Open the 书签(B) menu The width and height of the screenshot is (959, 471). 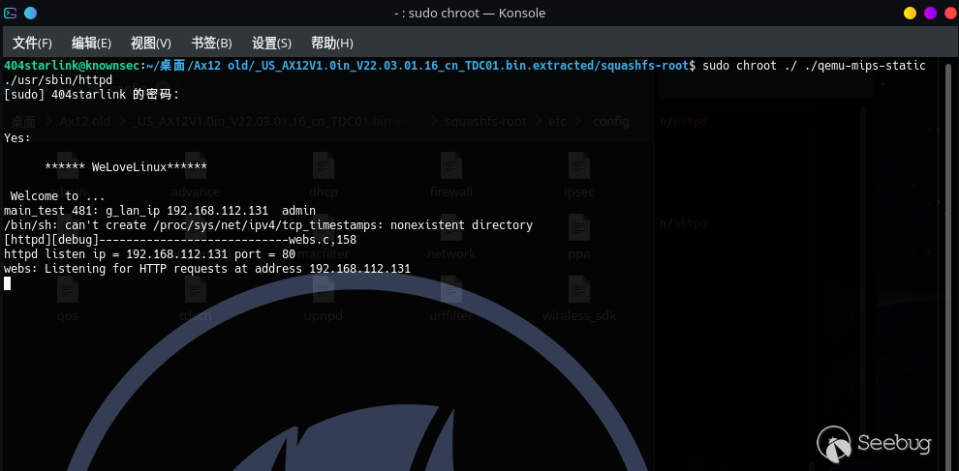pos(211,44)
